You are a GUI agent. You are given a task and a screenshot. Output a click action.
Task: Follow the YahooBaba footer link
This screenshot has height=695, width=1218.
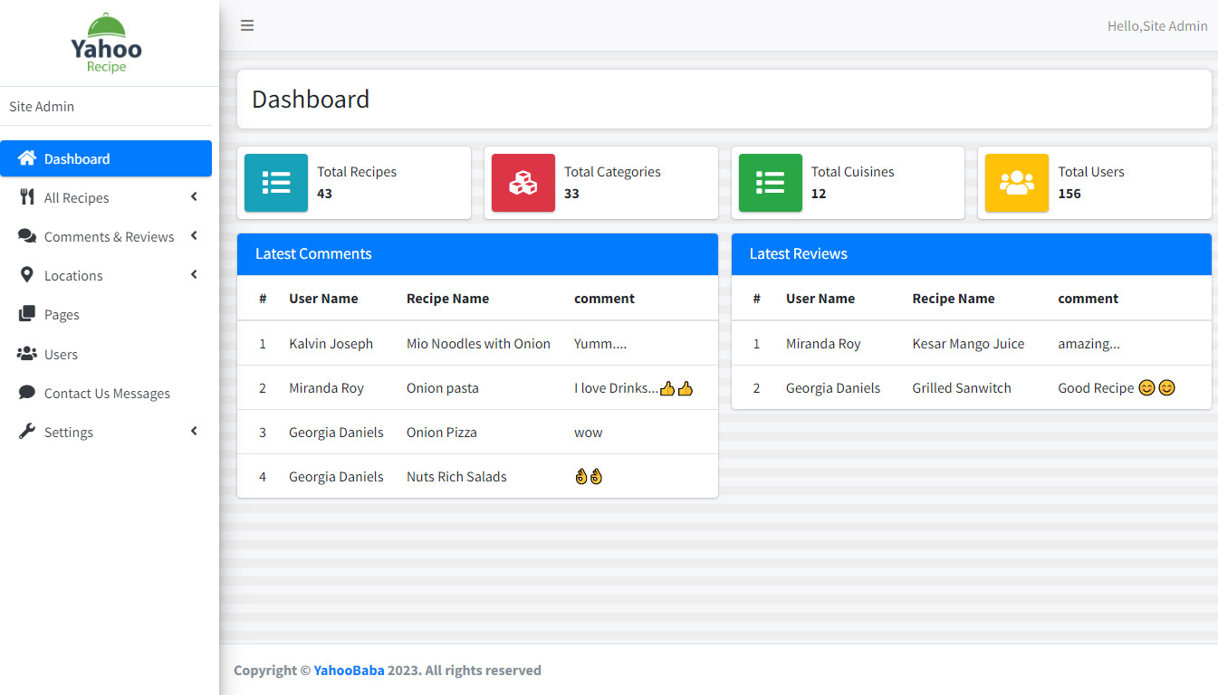pos(349,671)
